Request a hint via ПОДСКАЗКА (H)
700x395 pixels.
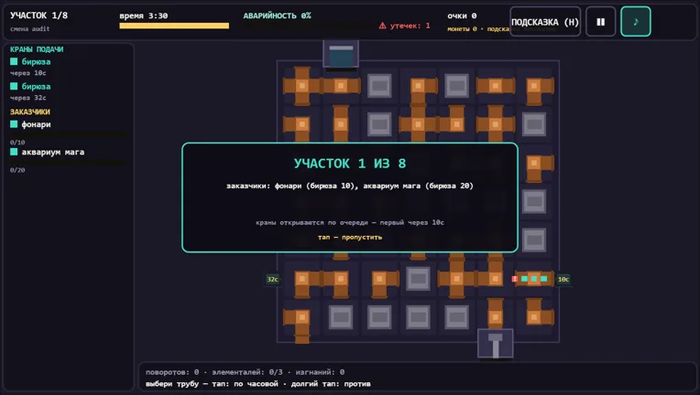pyautogui.click(x=545, y=21)
